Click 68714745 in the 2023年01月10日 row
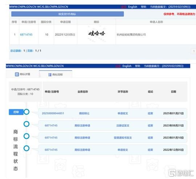Screen dimensions: 196x179 [51, 138]
